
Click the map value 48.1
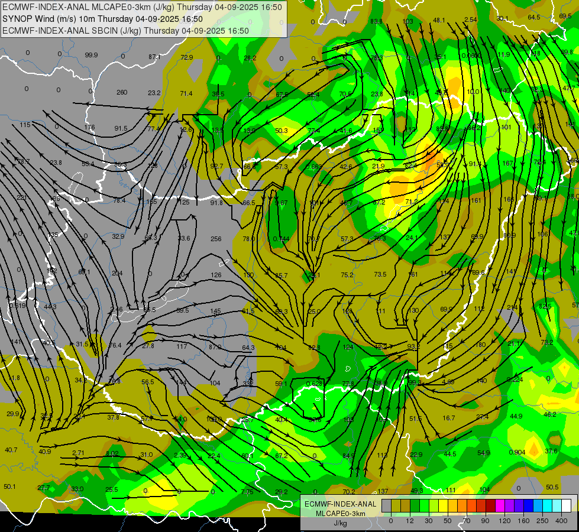click(x=439, y=20)
